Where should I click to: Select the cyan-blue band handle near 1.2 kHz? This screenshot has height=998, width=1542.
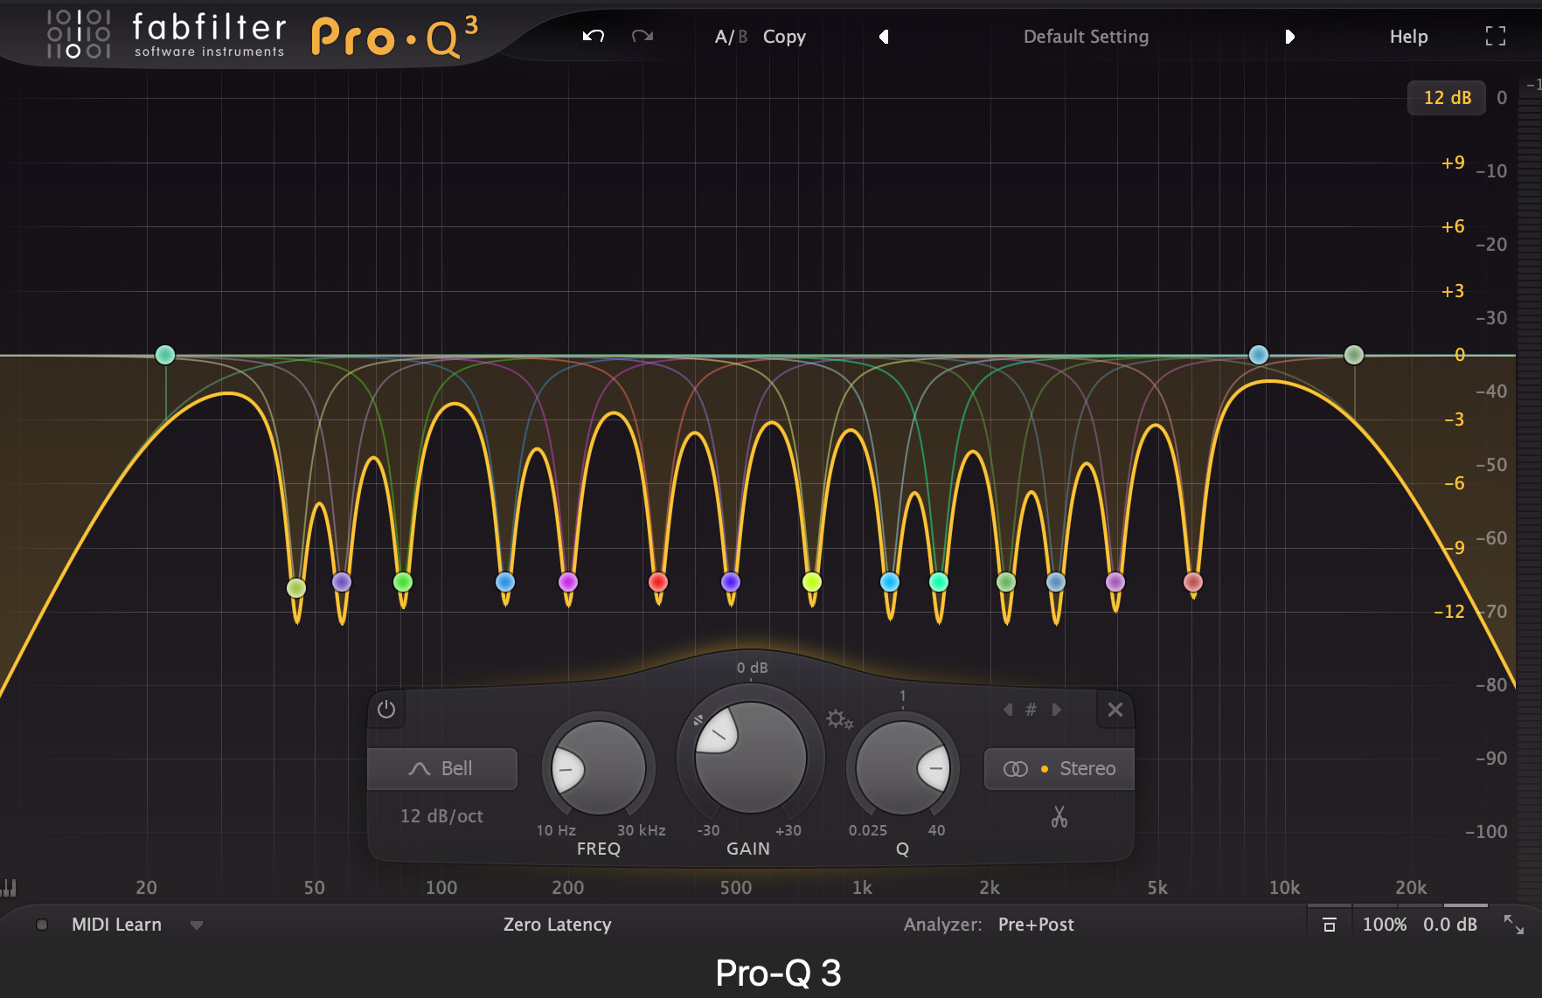(x=890, y=582)
